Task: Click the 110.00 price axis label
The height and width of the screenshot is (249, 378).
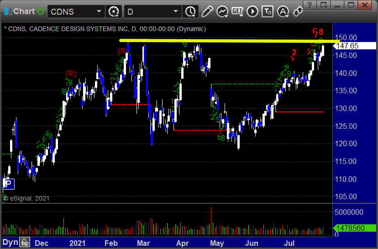Action: pyautogui.click(x=346, y=179)
